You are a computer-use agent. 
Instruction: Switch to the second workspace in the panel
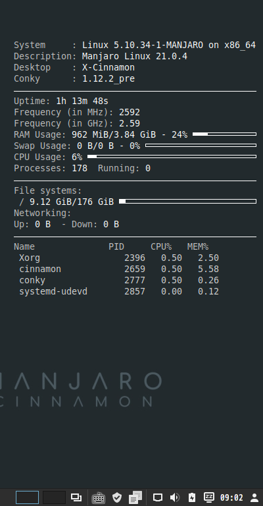(54, 497)
